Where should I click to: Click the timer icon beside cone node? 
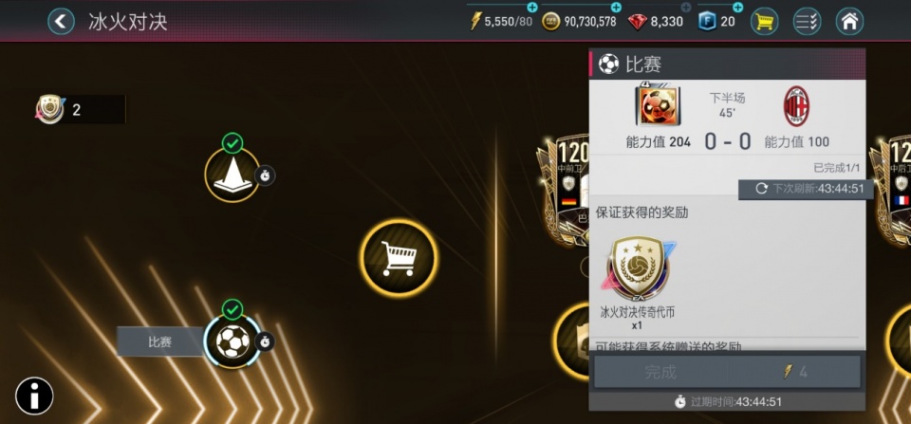[266, 175]
